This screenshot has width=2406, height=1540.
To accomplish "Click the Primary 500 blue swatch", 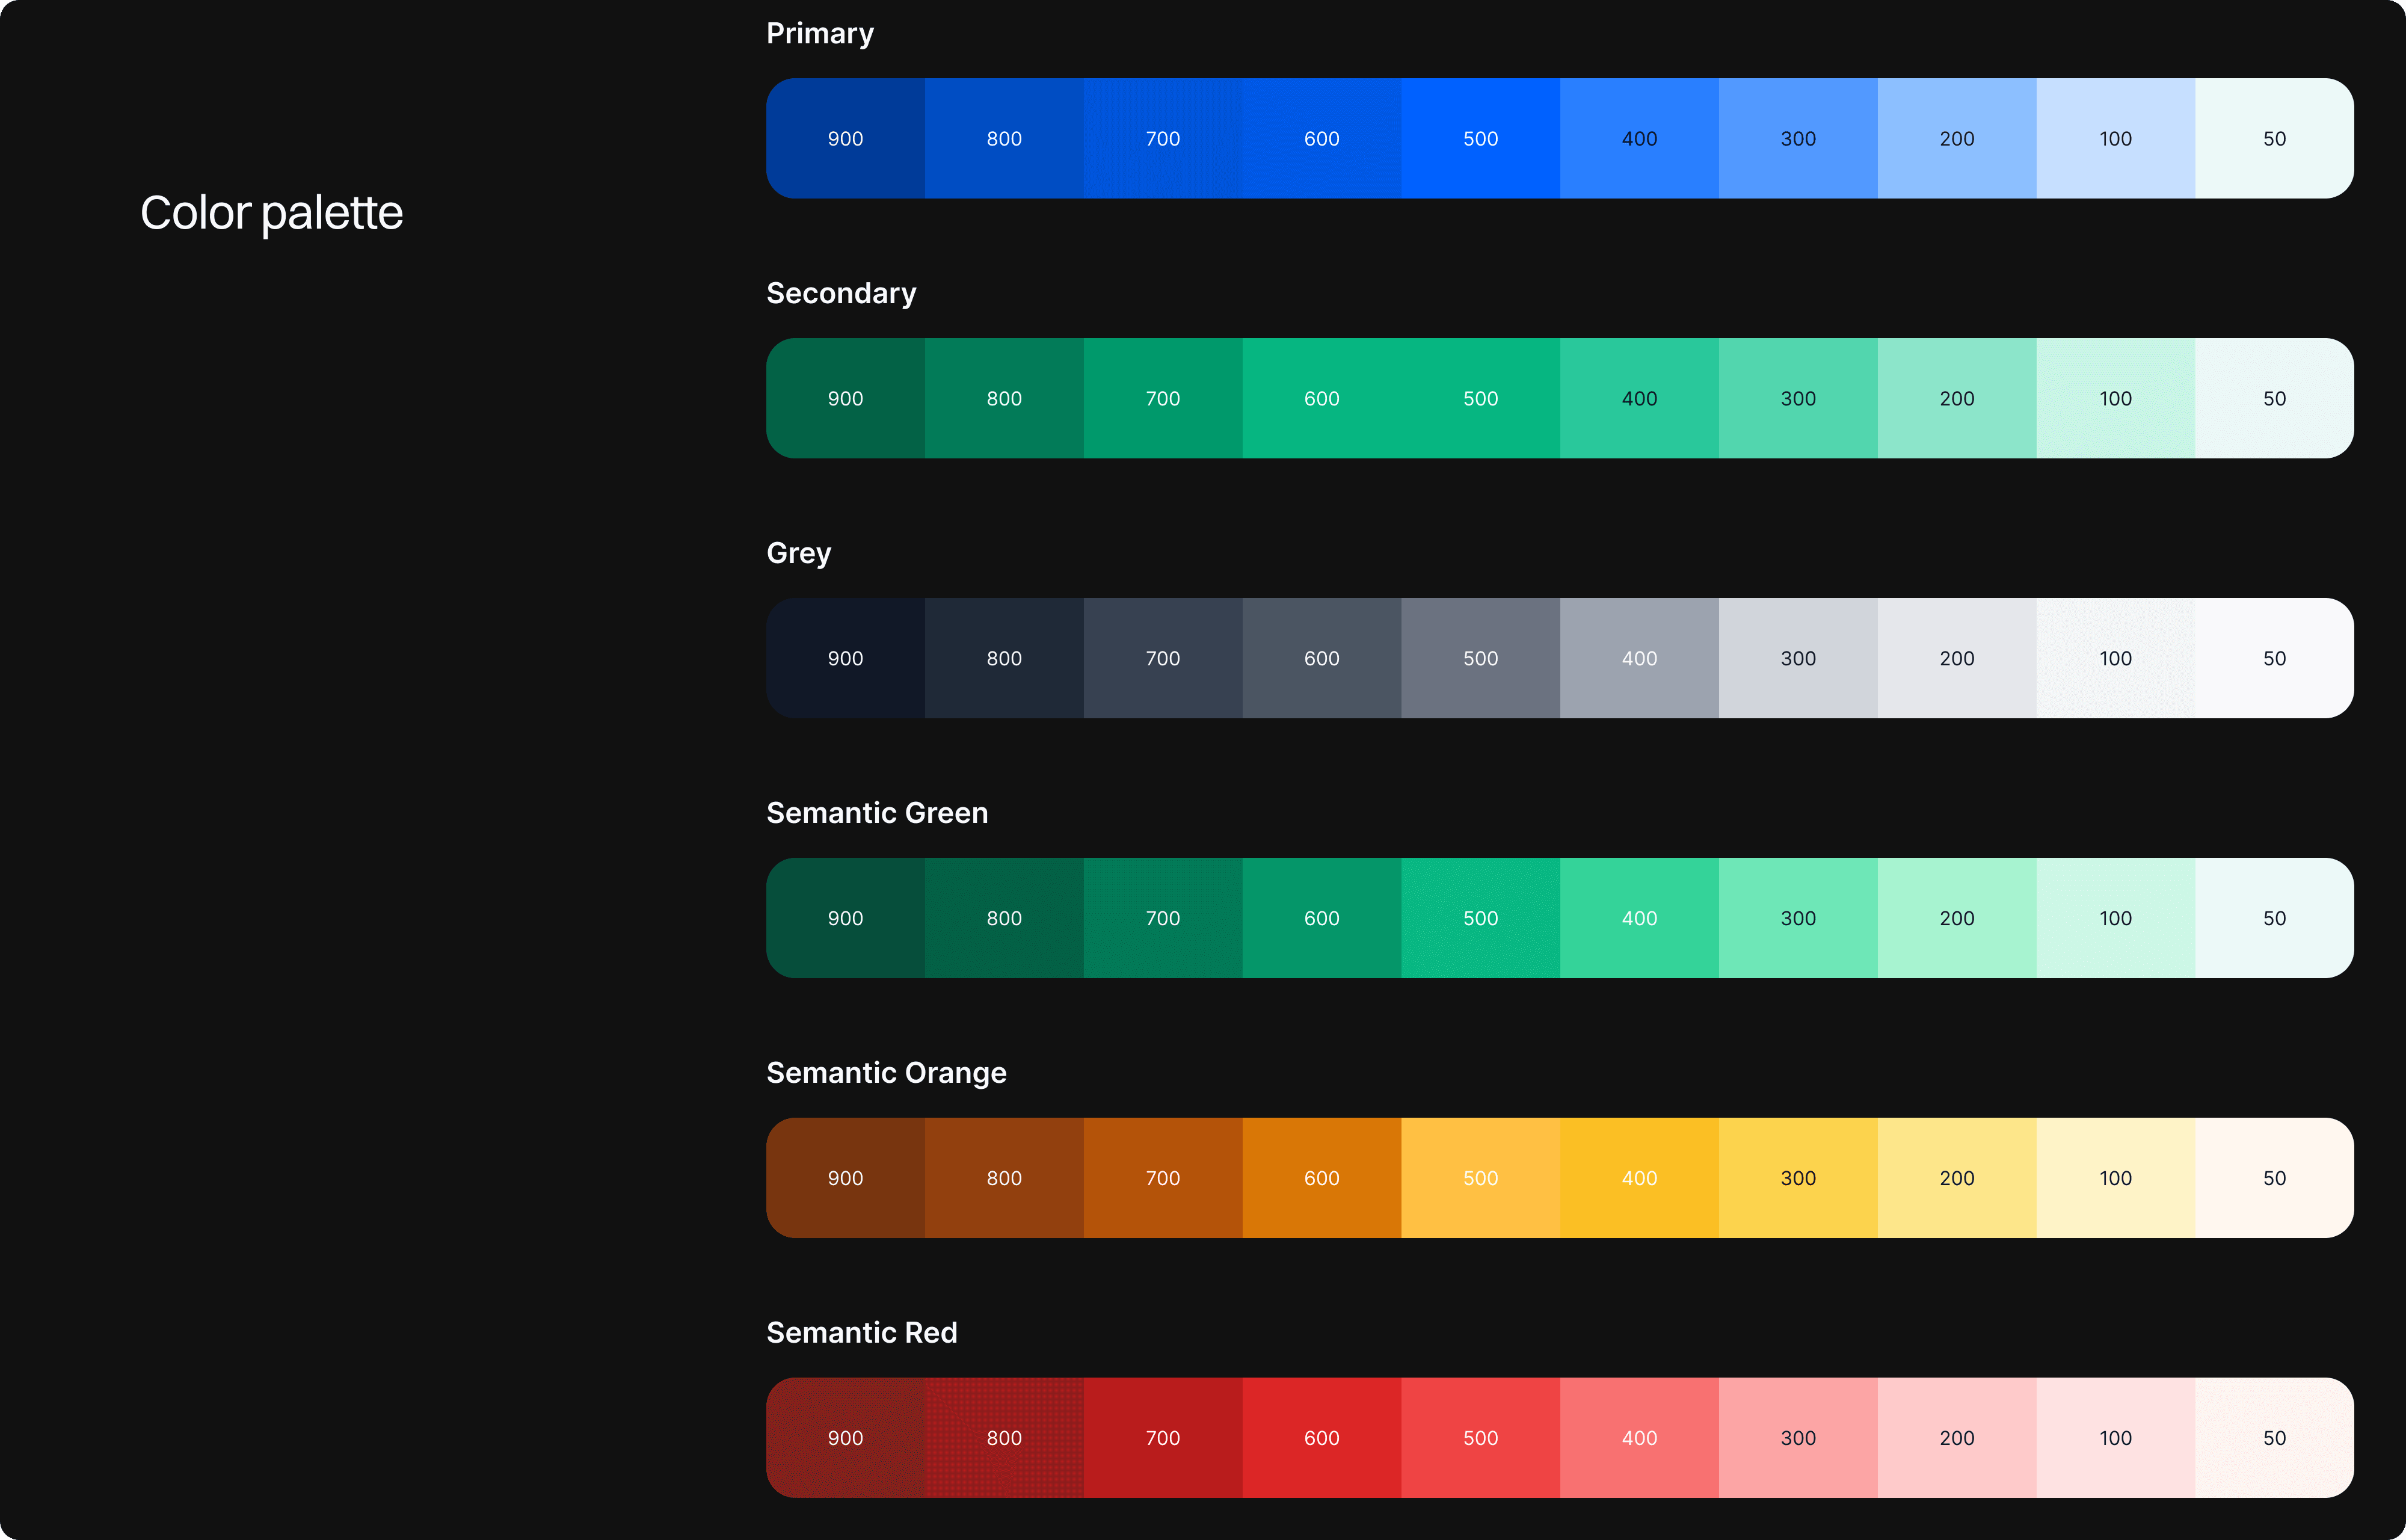I will coord(1479,138).
